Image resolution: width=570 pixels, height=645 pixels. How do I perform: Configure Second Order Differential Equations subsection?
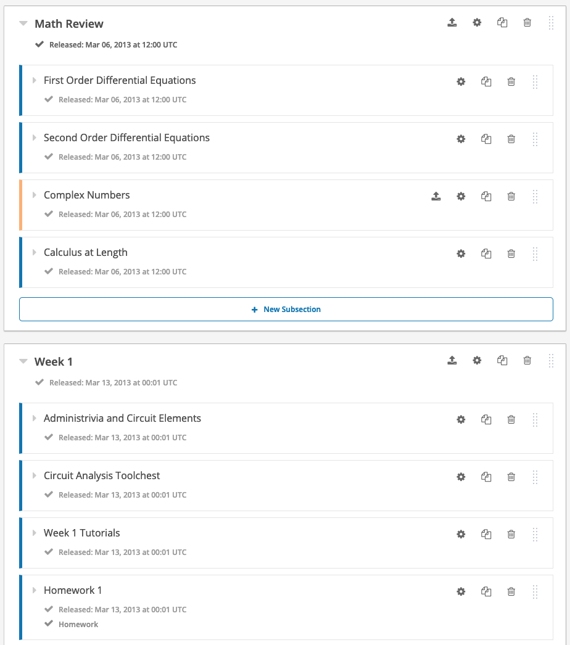[x=461, y=139]
